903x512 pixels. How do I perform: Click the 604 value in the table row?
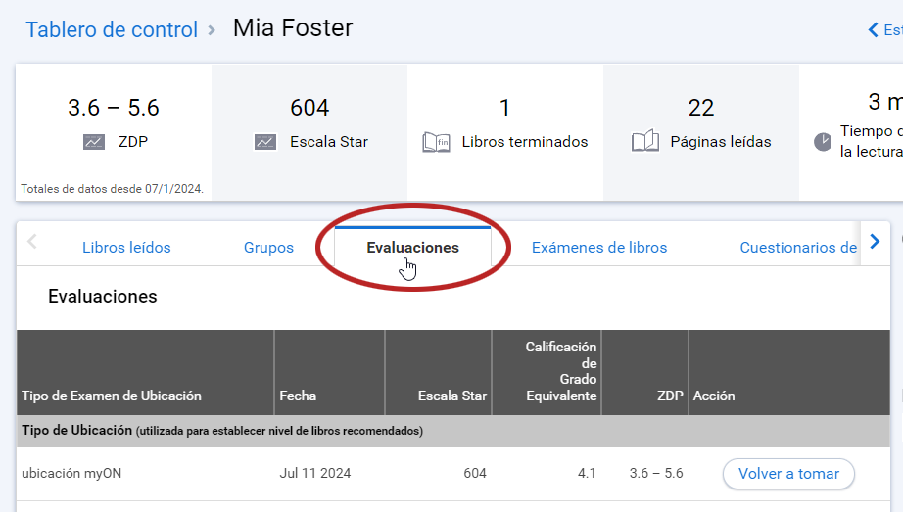[475, 474]
